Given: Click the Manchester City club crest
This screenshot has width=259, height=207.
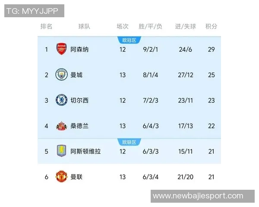Looking at the screenshot, I should [x=61, y=75].
